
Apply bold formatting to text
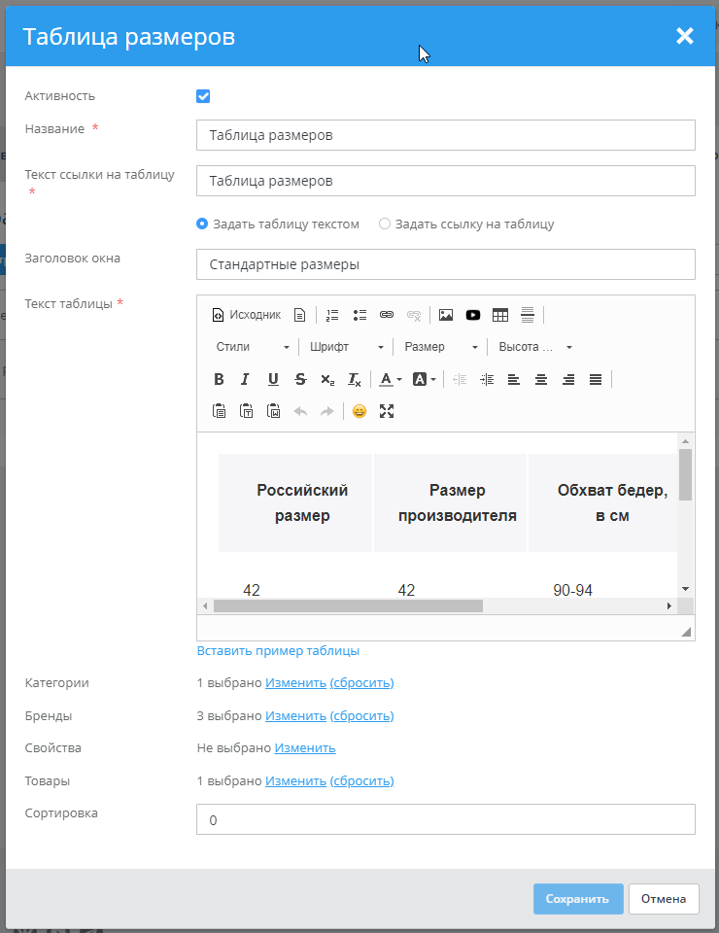(x=219, y=379)
